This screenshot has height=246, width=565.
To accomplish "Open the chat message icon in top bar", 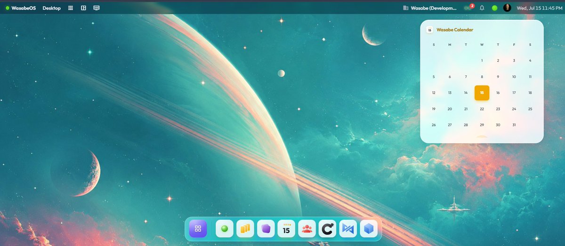I will pos(97,8).
